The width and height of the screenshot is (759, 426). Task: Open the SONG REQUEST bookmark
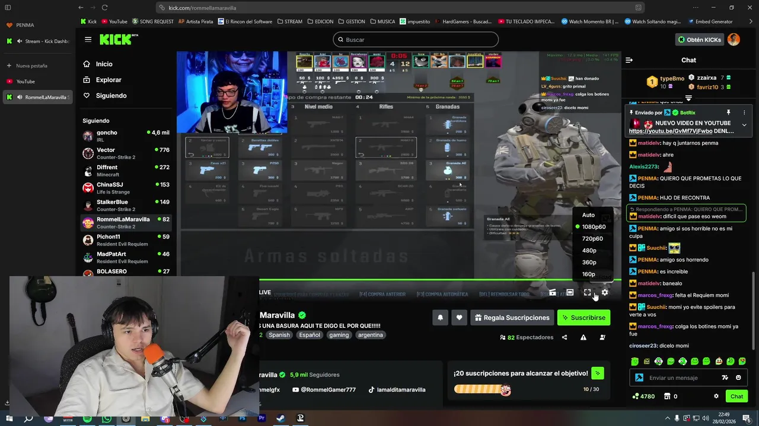pos(152,21)
